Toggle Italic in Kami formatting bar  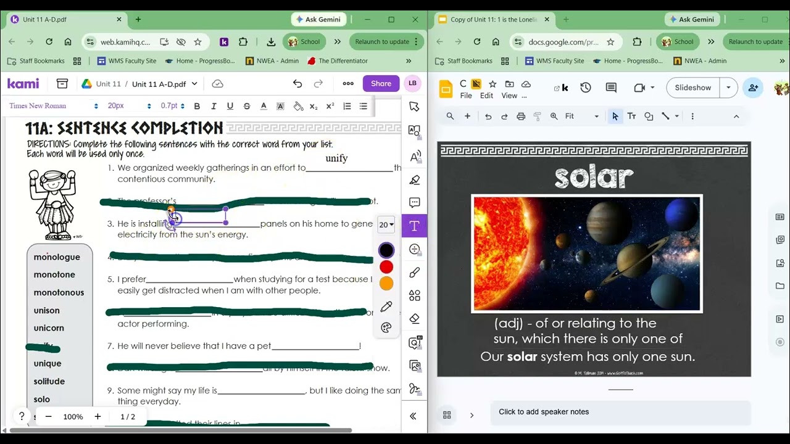tap(214, 106)
